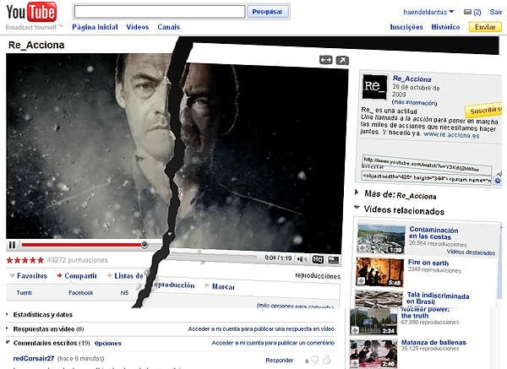This screenshot has height=369, width=507.
Task: Click the red video progress bar
Action: click(83, 245)
